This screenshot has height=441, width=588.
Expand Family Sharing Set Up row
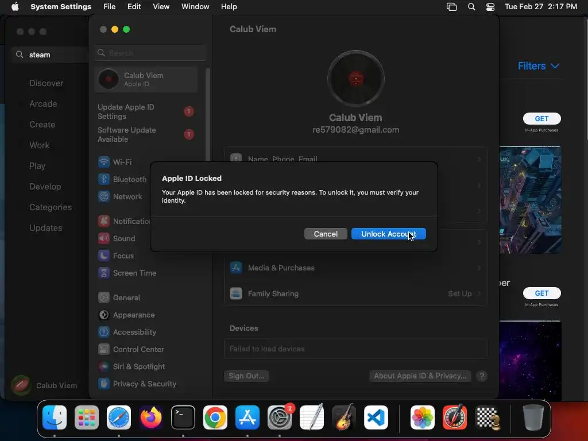coord(355,293)
